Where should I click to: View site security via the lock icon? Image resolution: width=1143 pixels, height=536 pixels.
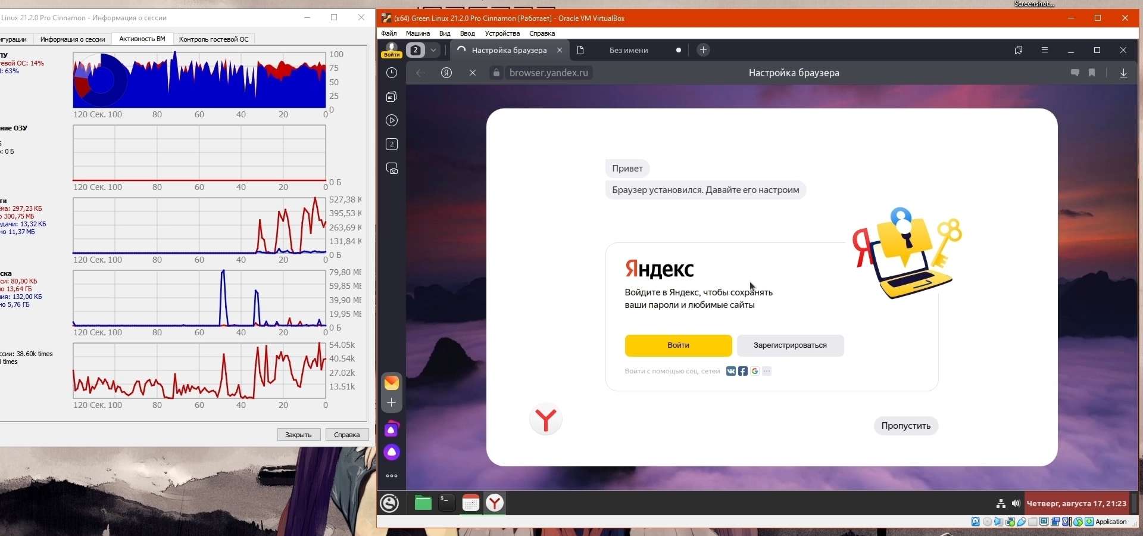point(496,73)
